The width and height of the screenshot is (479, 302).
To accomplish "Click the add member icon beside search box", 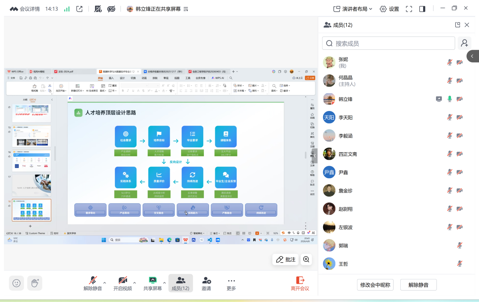I will point(464,43).
